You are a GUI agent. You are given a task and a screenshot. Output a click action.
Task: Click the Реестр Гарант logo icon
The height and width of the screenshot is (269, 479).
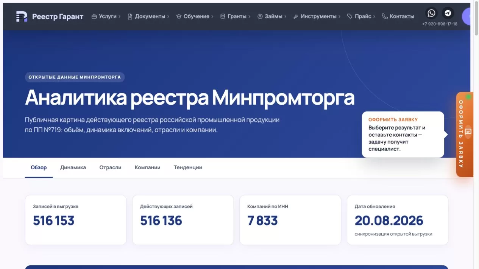click(x=22, y=17)
